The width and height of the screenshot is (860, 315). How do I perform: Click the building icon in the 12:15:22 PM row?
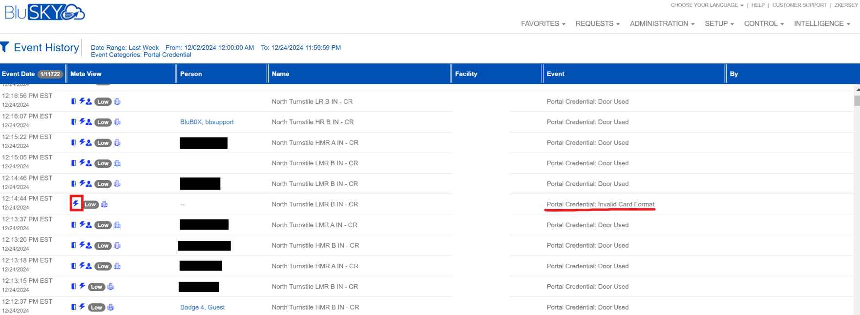click(117, 143)
